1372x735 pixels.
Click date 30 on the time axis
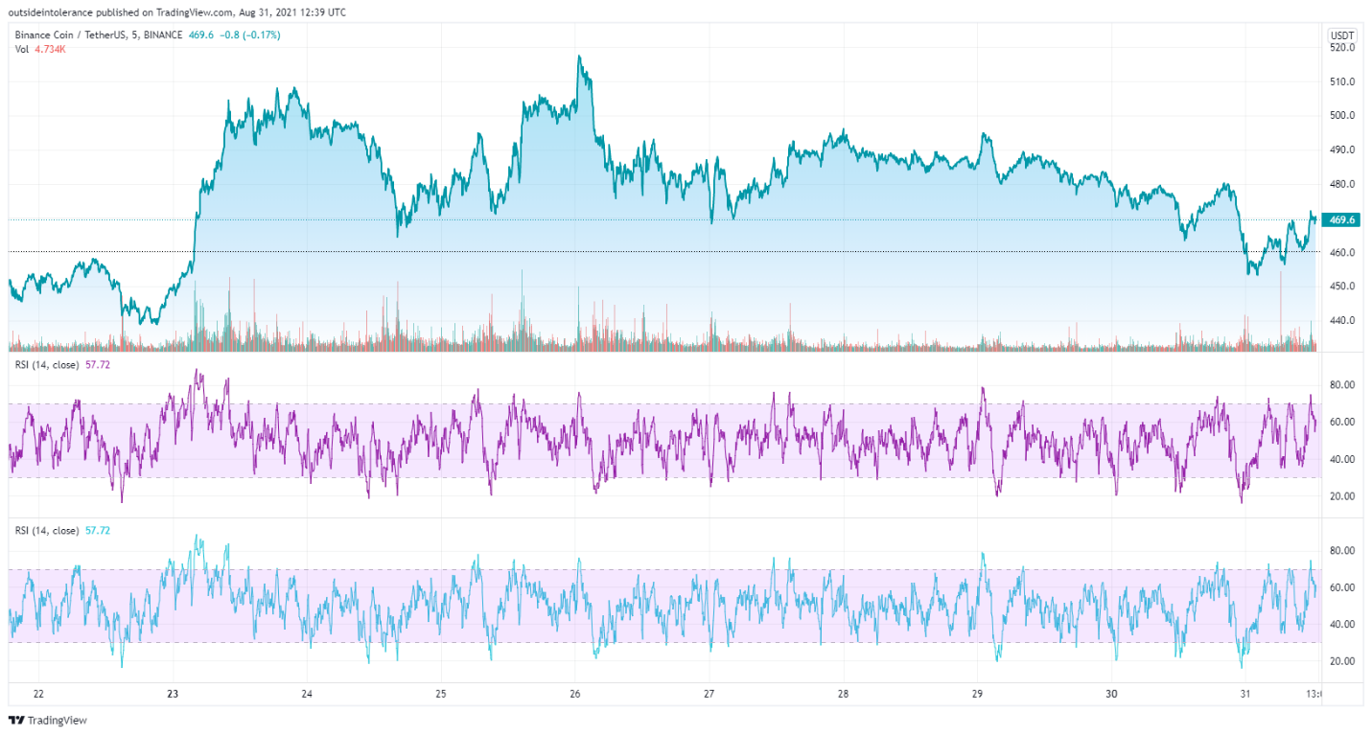click(x=1111, y=693)
